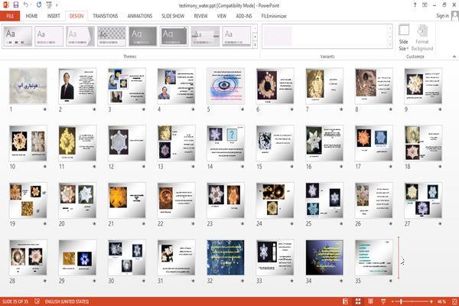Apply the first theme in Themes gallery
The image size is (459, 306).
click(x=18, y=36)
